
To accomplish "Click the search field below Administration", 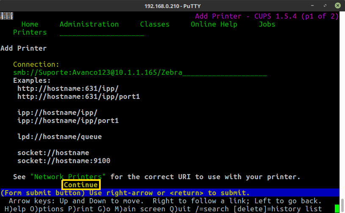I will [102, 33].
